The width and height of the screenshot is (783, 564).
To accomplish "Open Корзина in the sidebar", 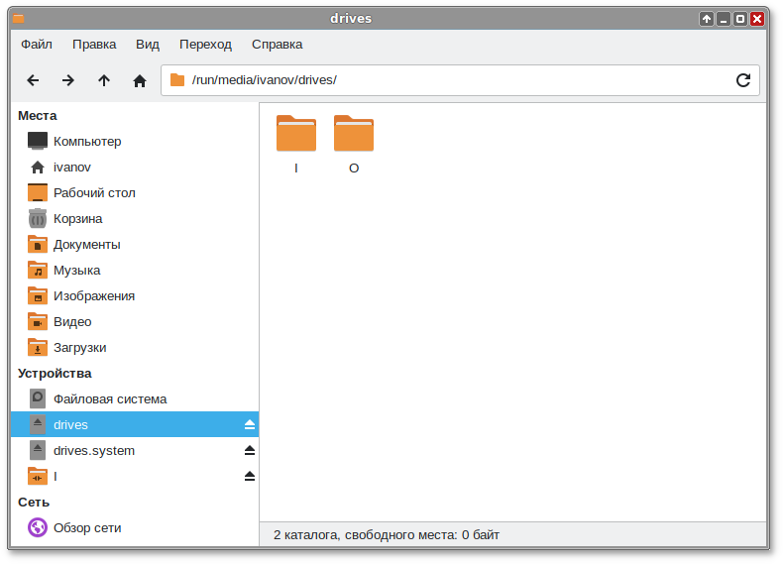I will [x=77, y=218].
